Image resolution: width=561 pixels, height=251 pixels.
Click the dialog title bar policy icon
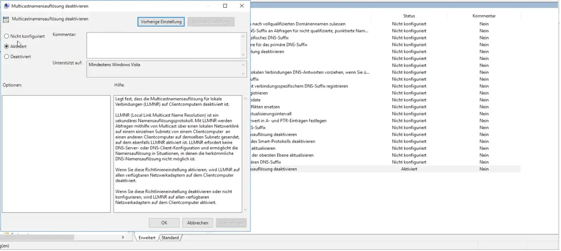click(7, 6)
